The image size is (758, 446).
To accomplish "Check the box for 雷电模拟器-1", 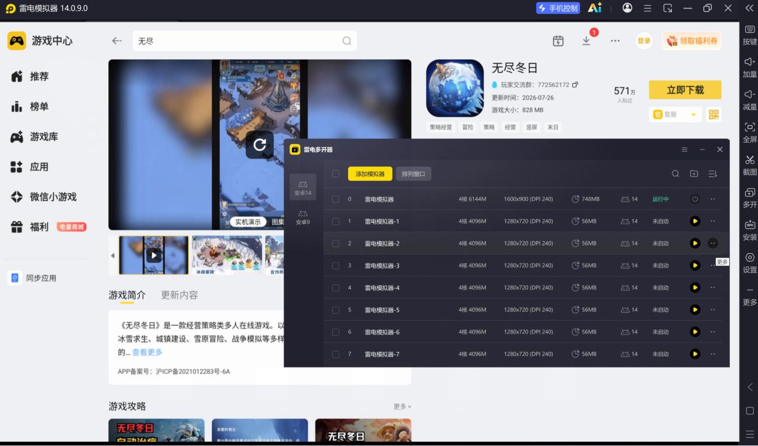I will [336, 221].
